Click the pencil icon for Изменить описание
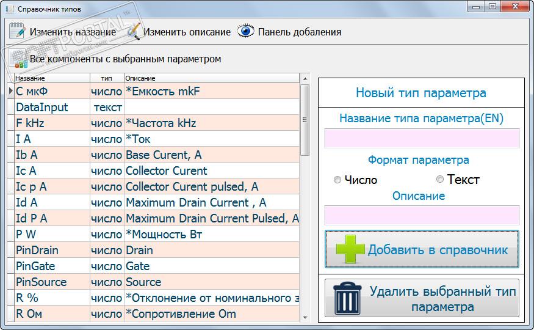 (x=134, y=31)
